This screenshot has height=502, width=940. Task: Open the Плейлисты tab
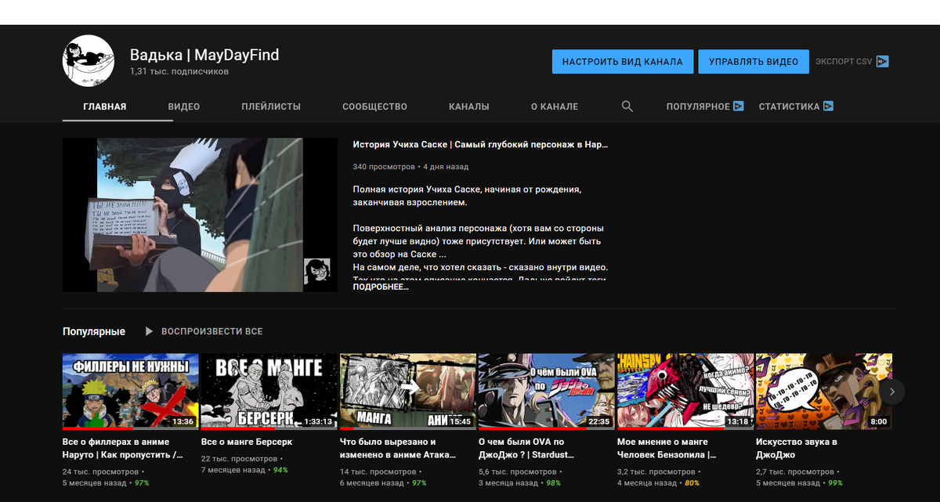point(271,107)
